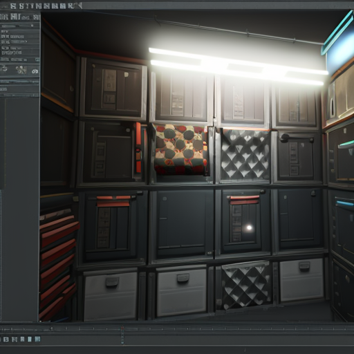Expand the left panel header section
Image resolution: width=354 pixels, height=354 pixels.
pyautogui.click(x=20, y=17)
